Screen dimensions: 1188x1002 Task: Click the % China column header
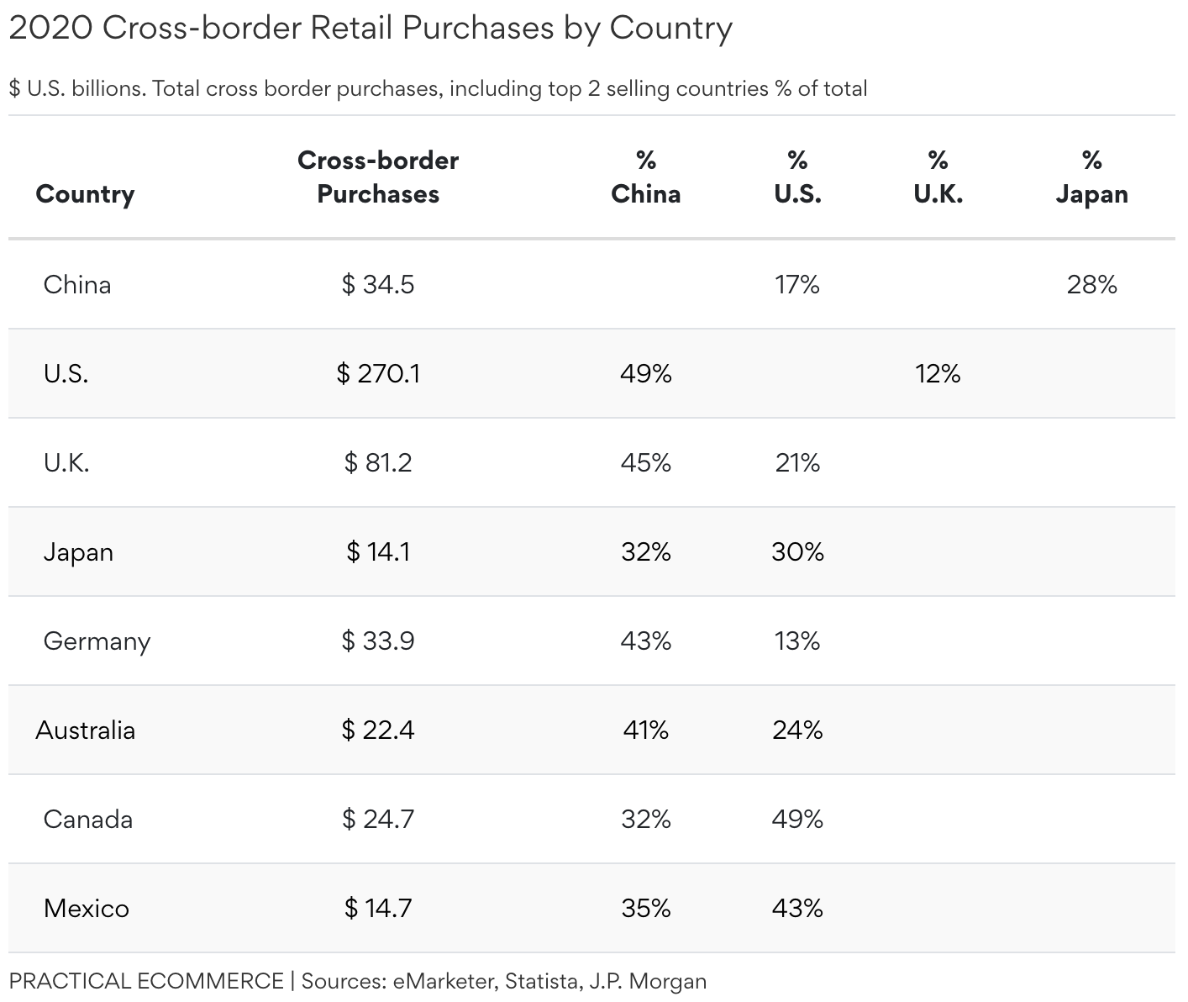click(x=646, y=177)
